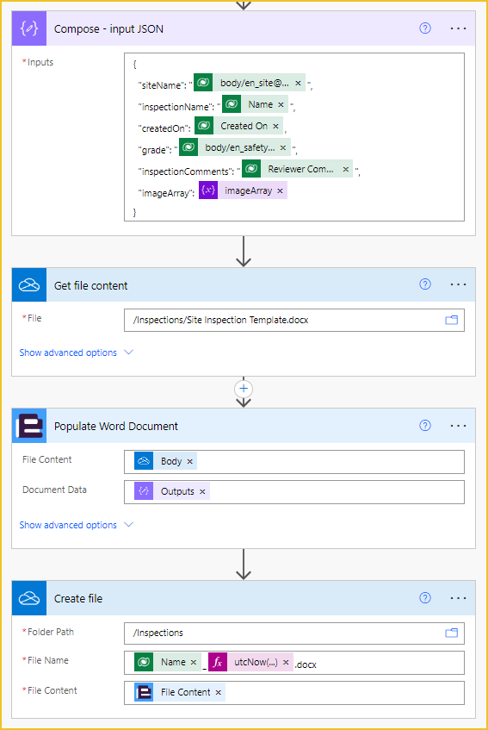This screenshot has height=730, width=488.
Task: Insert a new step with the plus button
Action: click(244, 389)
